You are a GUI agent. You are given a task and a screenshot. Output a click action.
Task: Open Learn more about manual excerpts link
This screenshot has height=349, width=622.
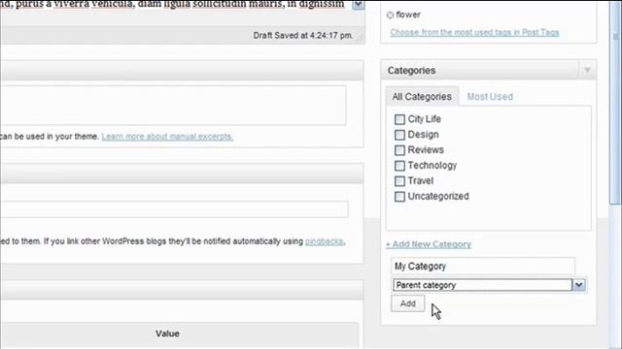coord(167,137)
